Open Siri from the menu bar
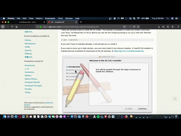 coord(172,18)
